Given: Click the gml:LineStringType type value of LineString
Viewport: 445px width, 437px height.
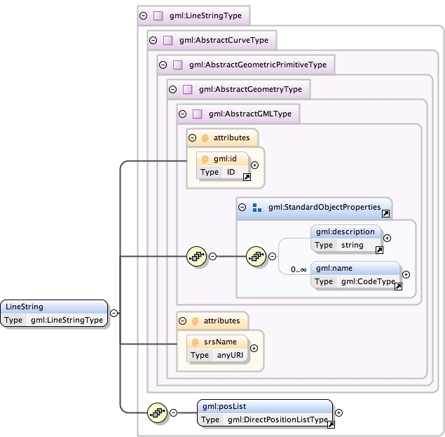Looking at the screenshot, I should (x=67, y=321).
